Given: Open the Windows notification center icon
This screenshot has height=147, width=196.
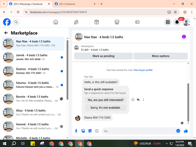Looking at the screenshot, I should pyautogui.click(x=190, y=143).
